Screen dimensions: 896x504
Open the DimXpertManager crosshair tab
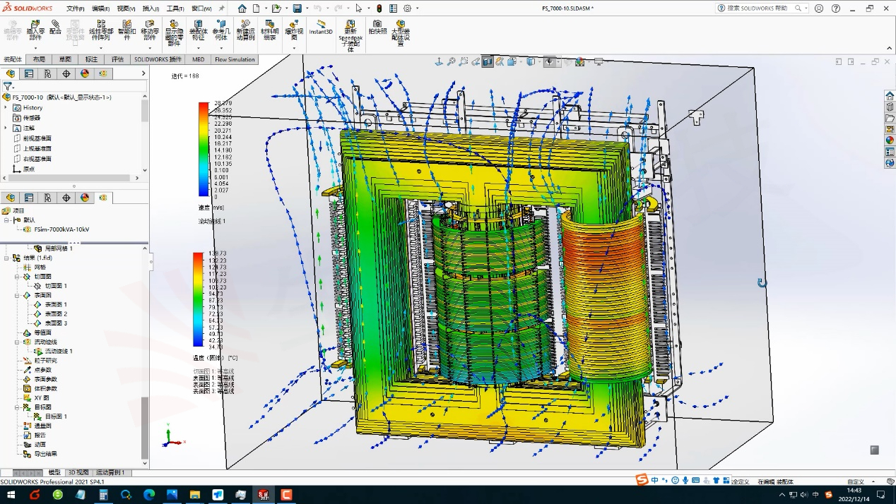66,73
